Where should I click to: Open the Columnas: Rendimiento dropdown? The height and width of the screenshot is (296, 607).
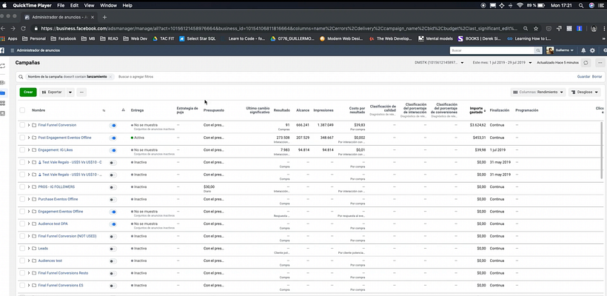tap(538, 92)
